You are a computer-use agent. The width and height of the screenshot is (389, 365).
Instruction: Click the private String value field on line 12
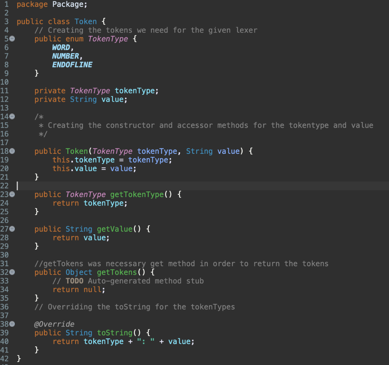[x=112, y=100]
